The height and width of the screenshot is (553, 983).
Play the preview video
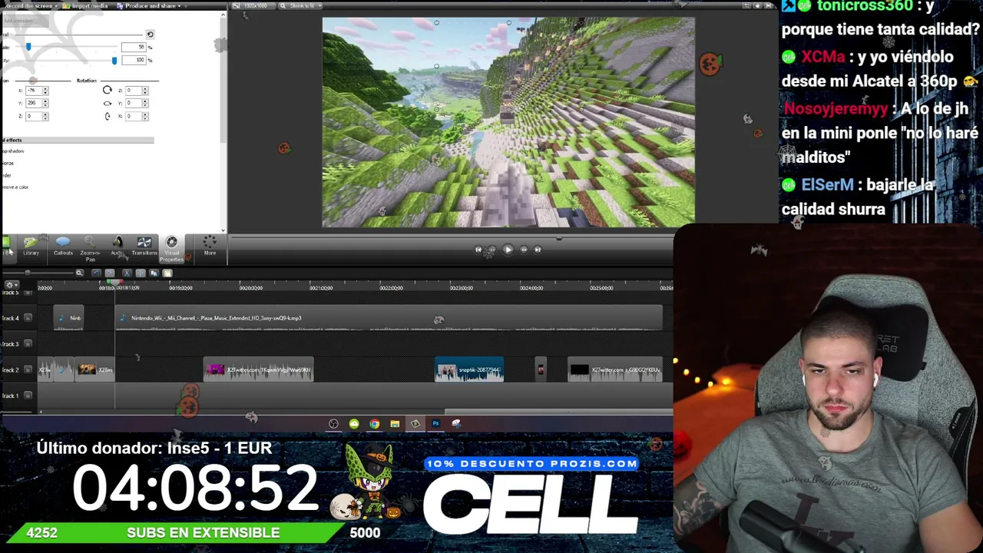coord(508,249)
